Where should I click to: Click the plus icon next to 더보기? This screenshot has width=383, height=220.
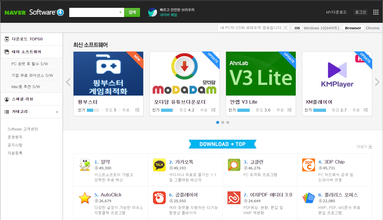[x=370, y=147]
